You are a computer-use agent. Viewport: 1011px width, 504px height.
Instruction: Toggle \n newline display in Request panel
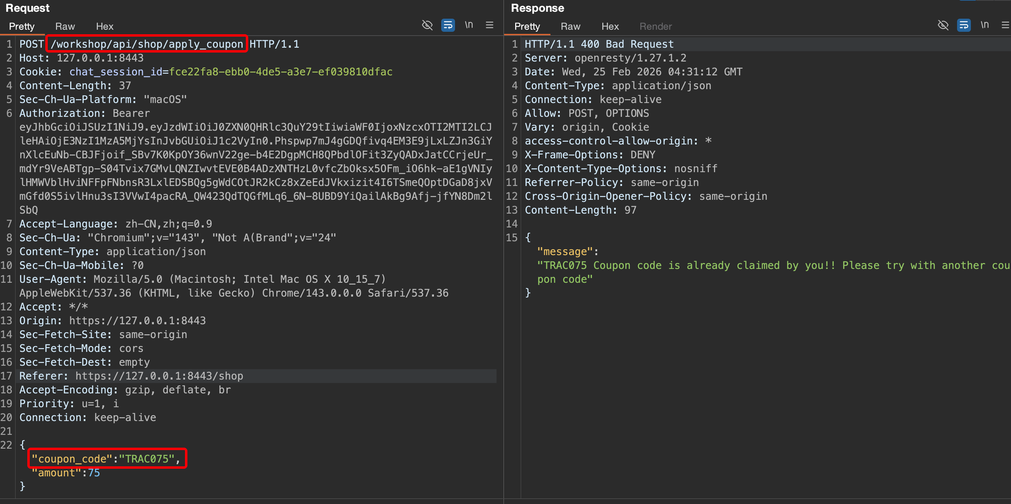(x=469, y=26)
